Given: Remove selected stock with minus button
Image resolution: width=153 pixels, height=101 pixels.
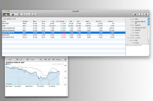Looking at the screenshot, I should [29, 14].
